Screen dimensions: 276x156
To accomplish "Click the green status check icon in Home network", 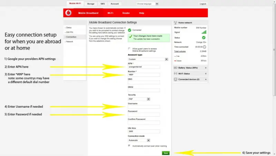I will click(204, 38).
